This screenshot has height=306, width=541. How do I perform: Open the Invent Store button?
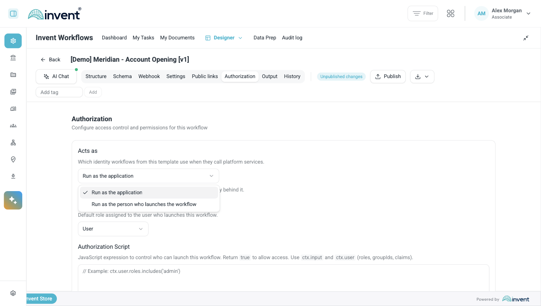[41, 299]
